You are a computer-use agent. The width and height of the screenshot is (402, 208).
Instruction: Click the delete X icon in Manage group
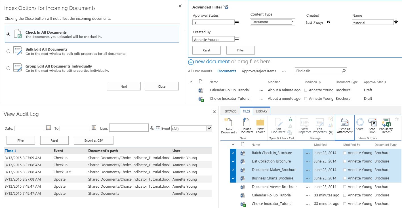point(331,132)
